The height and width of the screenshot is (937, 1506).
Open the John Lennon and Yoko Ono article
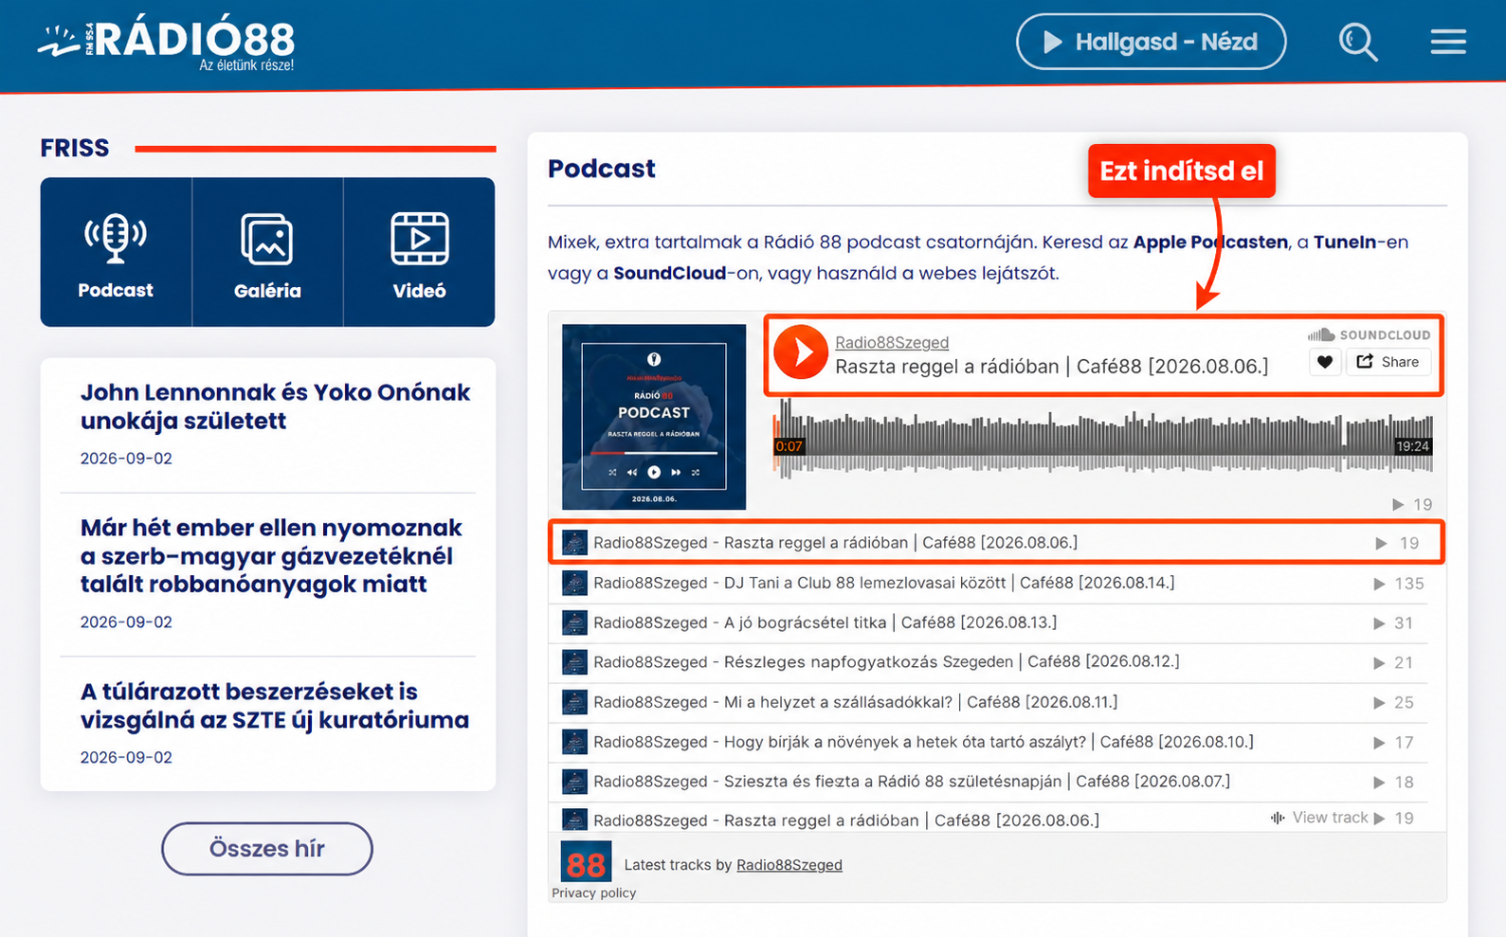(x=275, y=406)
